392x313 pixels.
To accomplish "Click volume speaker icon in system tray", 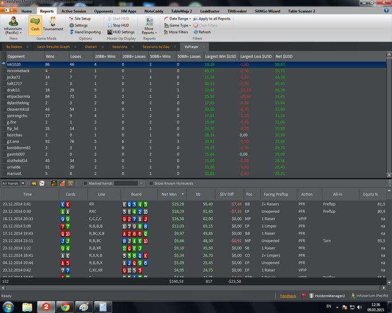I will click(x=360, y=307).
